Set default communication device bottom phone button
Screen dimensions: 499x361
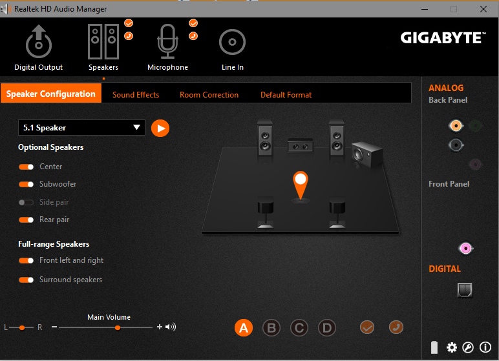[396, 327]
